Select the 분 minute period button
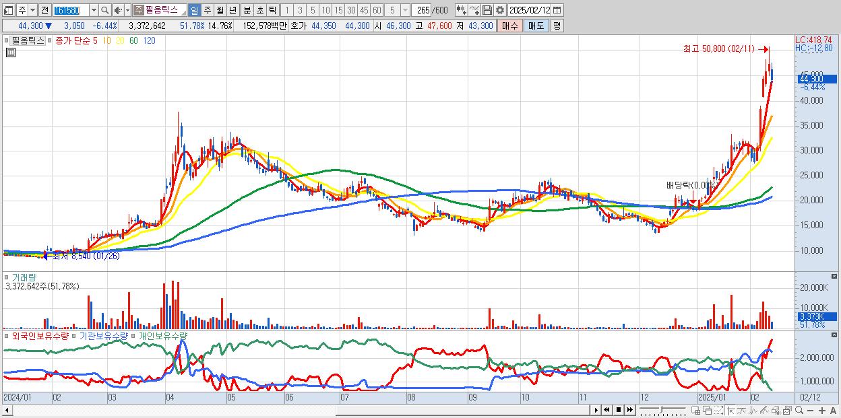Screen dimensions: 841x418 [247, 10]
